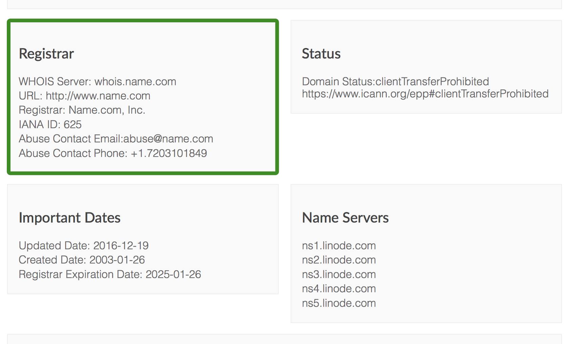Click the ns2.linode.com name server
This screenshot has height=344, width=570.
[x=339, y=260]
